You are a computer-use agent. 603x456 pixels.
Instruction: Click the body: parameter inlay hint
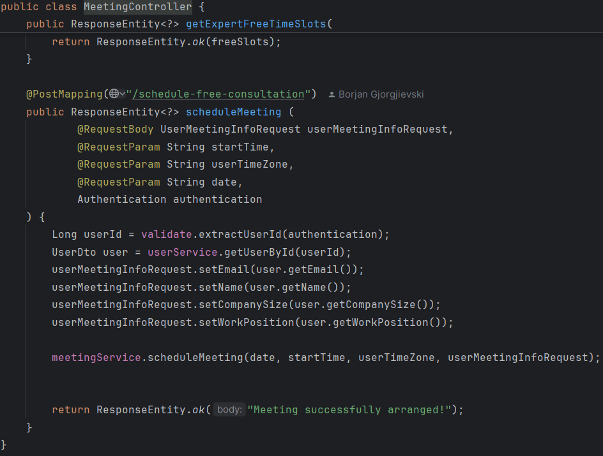tap(229, 410)
